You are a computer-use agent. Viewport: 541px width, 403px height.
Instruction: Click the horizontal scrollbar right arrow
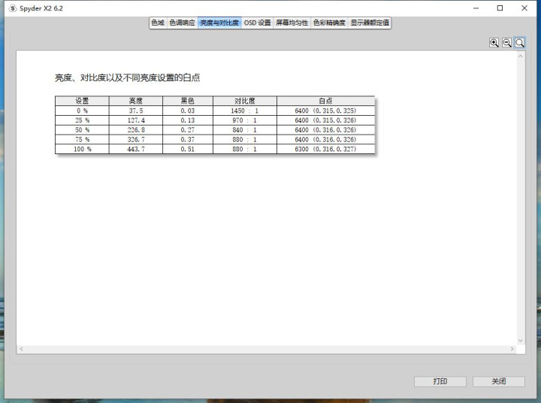point(512,349)
